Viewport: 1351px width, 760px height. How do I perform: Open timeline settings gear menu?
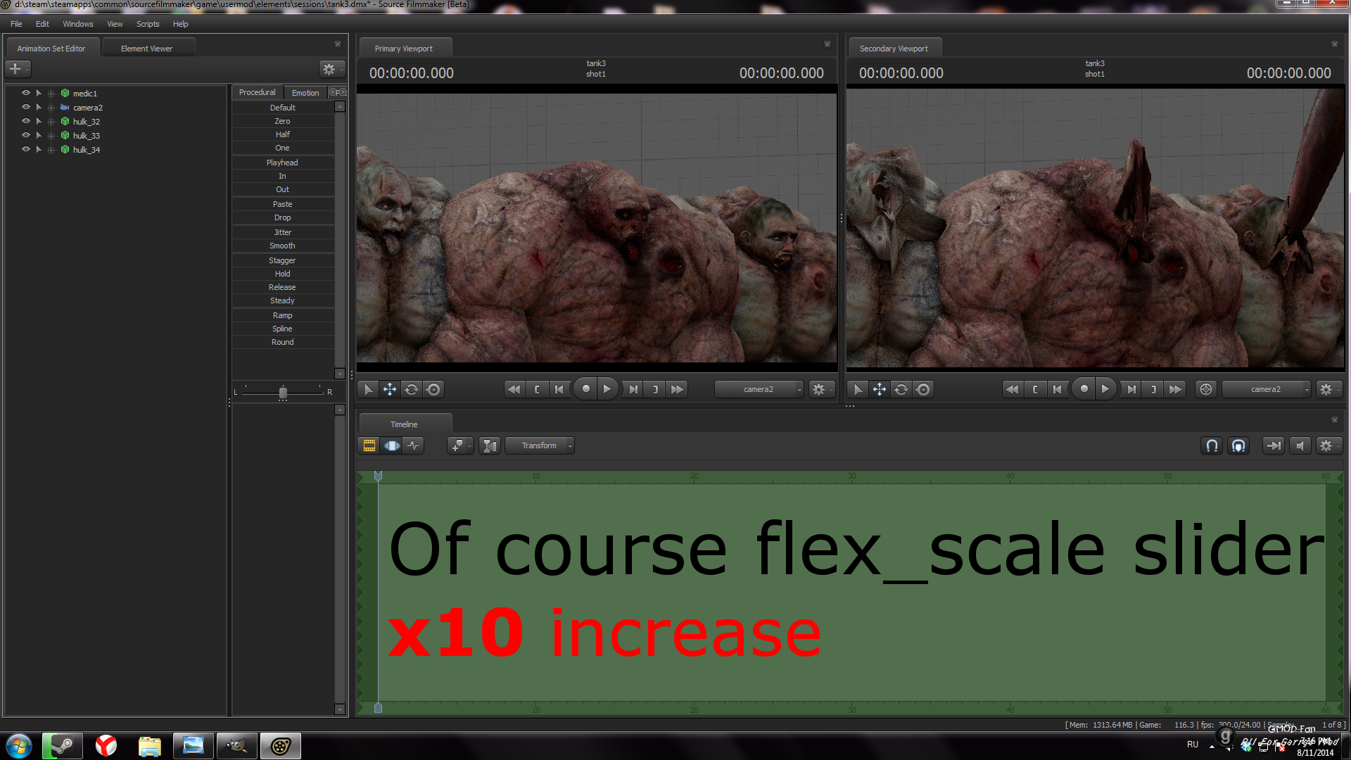pos(1328,445)
